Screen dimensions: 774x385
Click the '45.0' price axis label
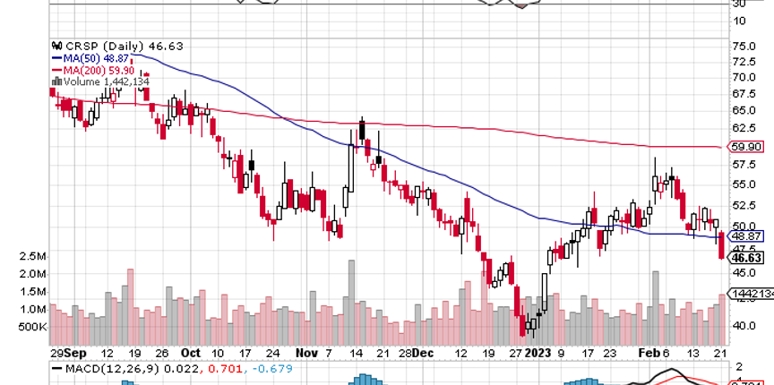tap(744, 272)
